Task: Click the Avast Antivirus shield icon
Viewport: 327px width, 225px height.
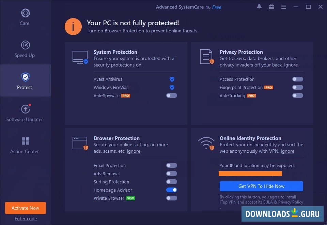Action: click(x=172, y=79)
